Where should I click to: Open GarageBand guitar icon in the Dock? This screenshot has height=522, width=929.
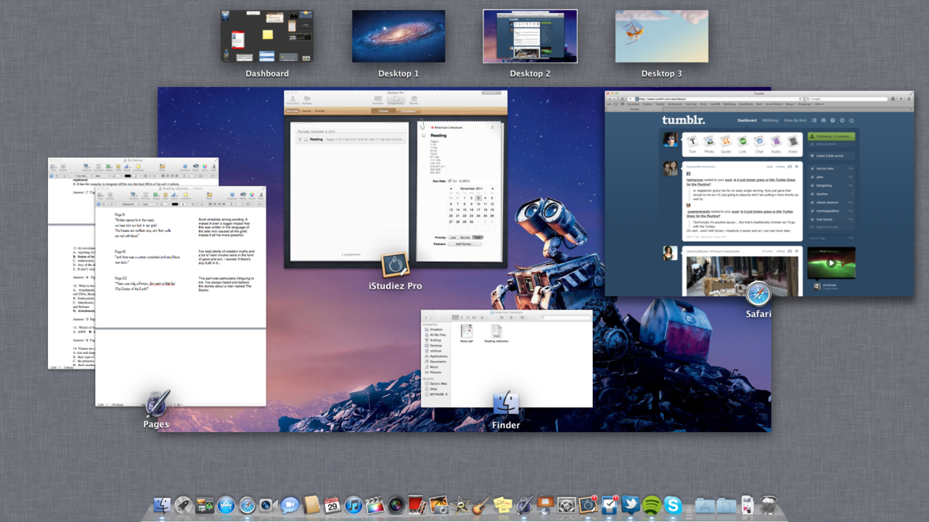pyautogui.click(x=480, y=505)
